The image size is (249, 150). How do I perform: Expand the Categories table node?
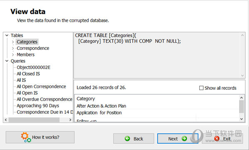(13, 42)
